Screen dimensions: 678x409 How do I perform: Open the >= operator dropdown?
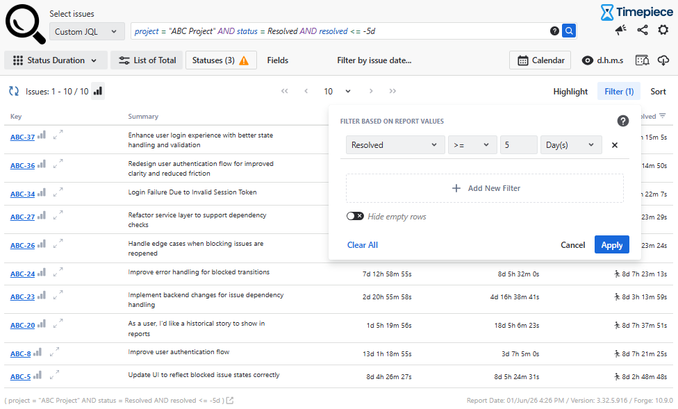[x=472, y=145]
